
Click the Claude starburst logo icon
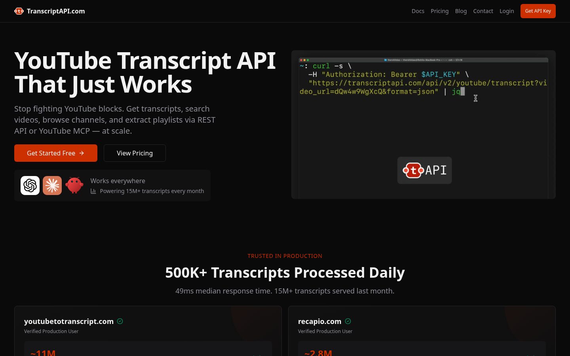coord(52,186)
